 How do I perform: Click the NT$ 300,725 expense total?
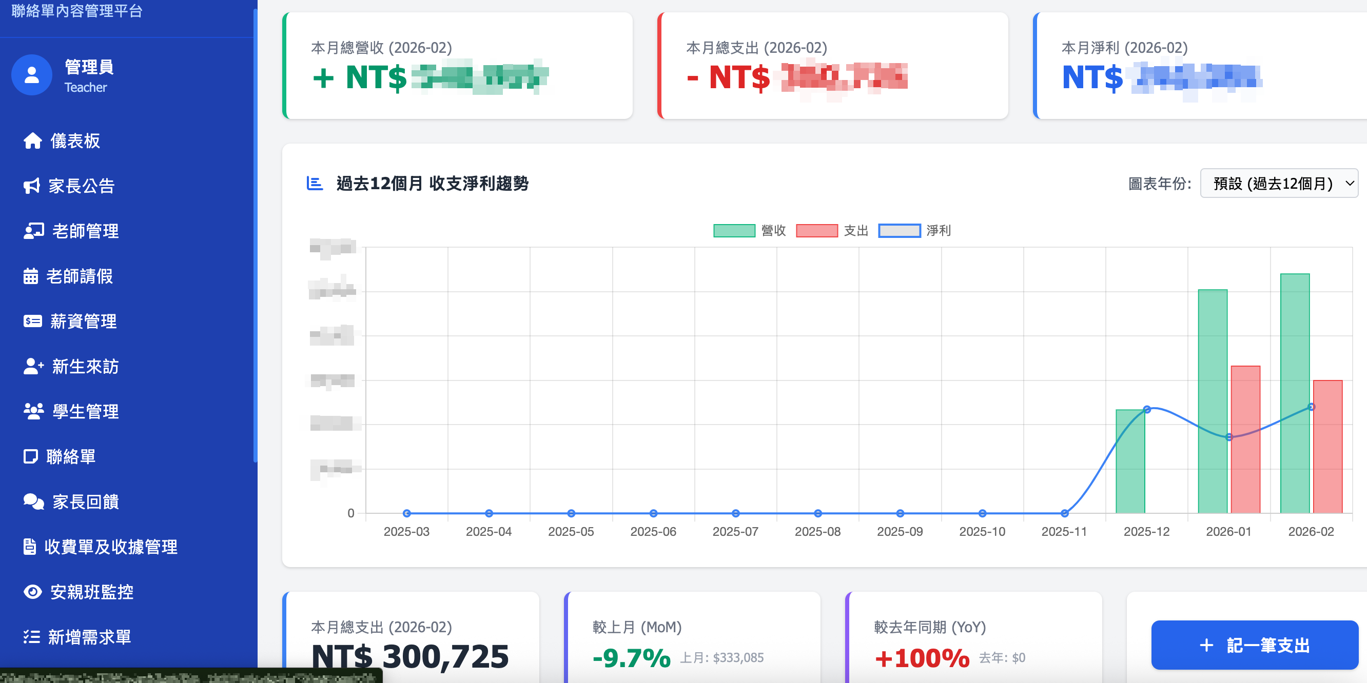click(x=409, y=656)
